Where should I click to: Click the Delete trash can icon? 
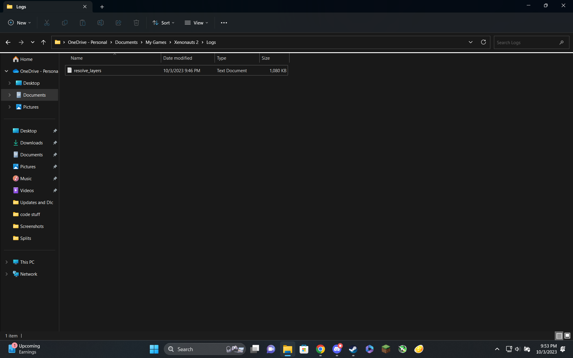136,23
